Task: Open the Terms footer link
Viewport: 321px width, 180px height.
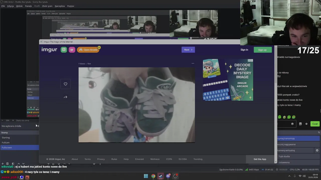Action: pos(88,159)
